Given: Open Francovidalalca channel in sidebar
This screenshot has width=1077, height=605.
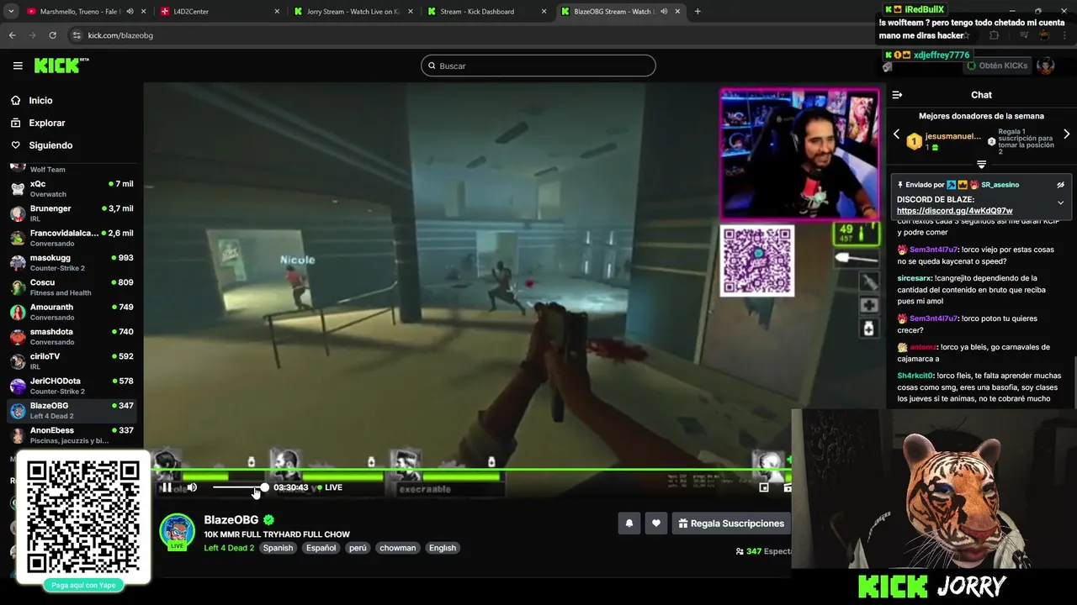Looking at the screenshot, I should 72,238.
